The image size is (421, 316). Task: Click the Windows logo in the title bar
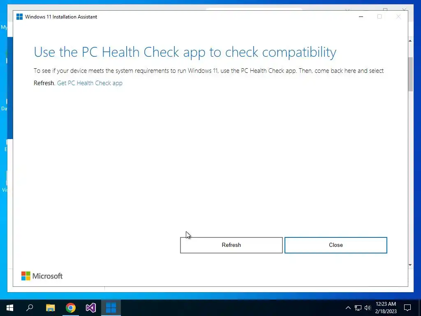tap(19, 16)
